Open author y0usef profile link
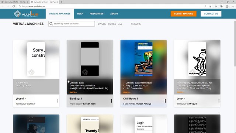This screenshot has width=236, height=133. tap(32, 104)
